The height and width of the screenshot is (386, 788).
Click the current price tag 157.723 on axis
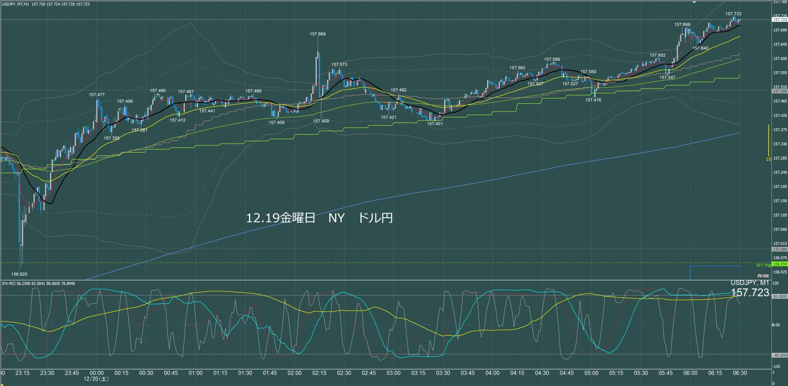(779, 20)
